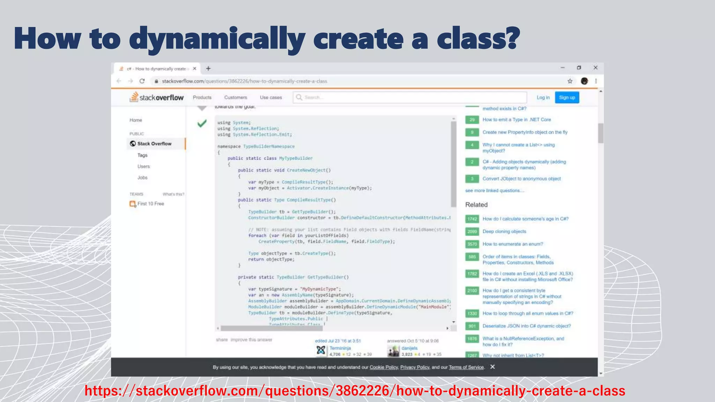Click the page scroll down arrow

point(600,373)
